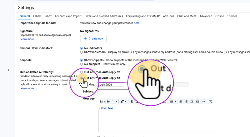250x137 pixels.
Task: Insert a bulleted list
Action: click(x=186, y=102)
